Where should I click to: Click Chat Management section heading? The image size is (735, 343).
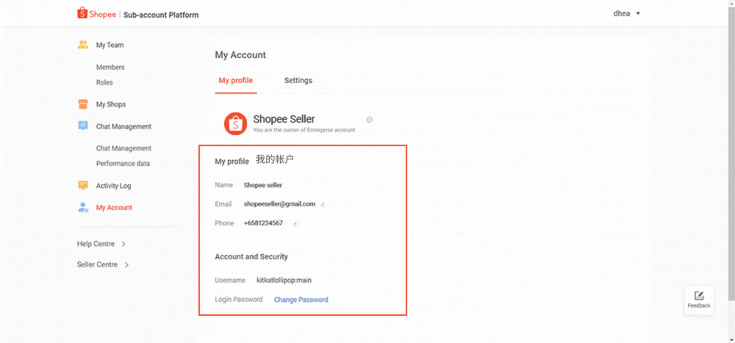point(123,126)
